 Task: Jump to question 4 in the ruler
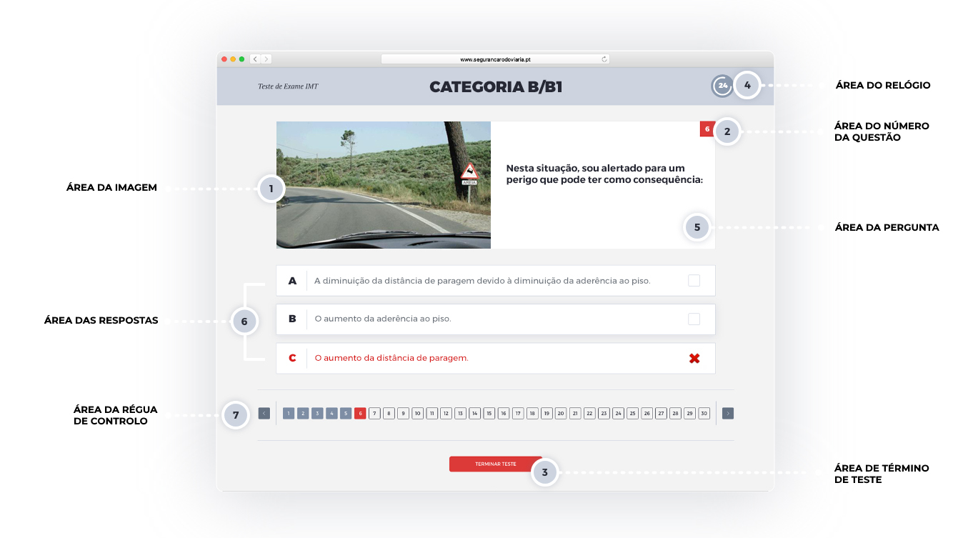pyautogui.click(x=331, y=413)
